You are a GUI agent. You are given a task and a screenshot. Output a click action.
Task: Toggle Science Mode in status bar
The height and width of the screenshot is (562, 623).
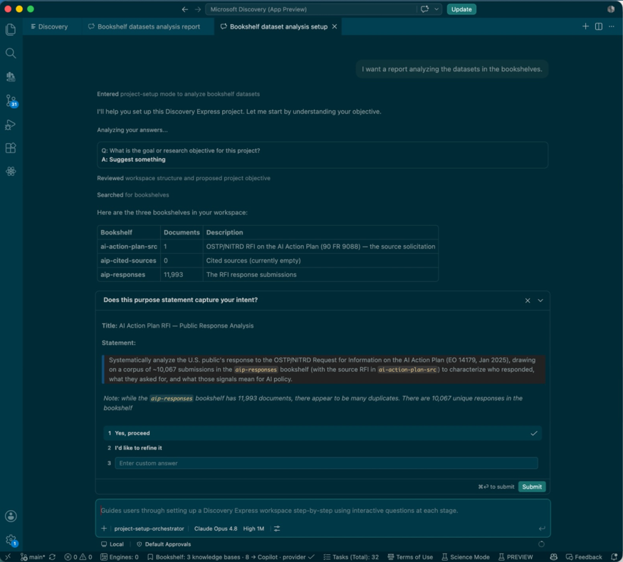tap(465, 557)
